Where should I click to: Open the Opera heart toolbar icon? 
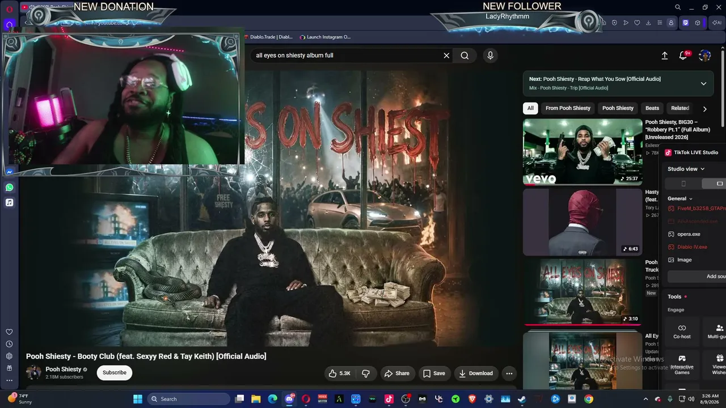(x=637, y=23)
